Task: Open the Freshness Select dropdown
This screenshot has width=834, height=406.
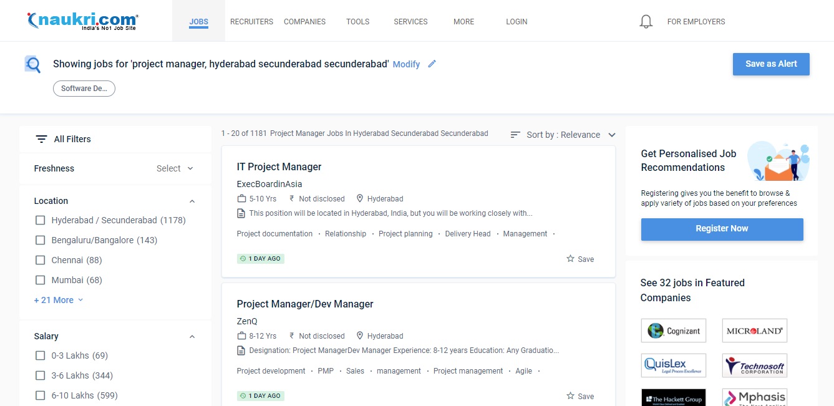Action: point(175,168)
